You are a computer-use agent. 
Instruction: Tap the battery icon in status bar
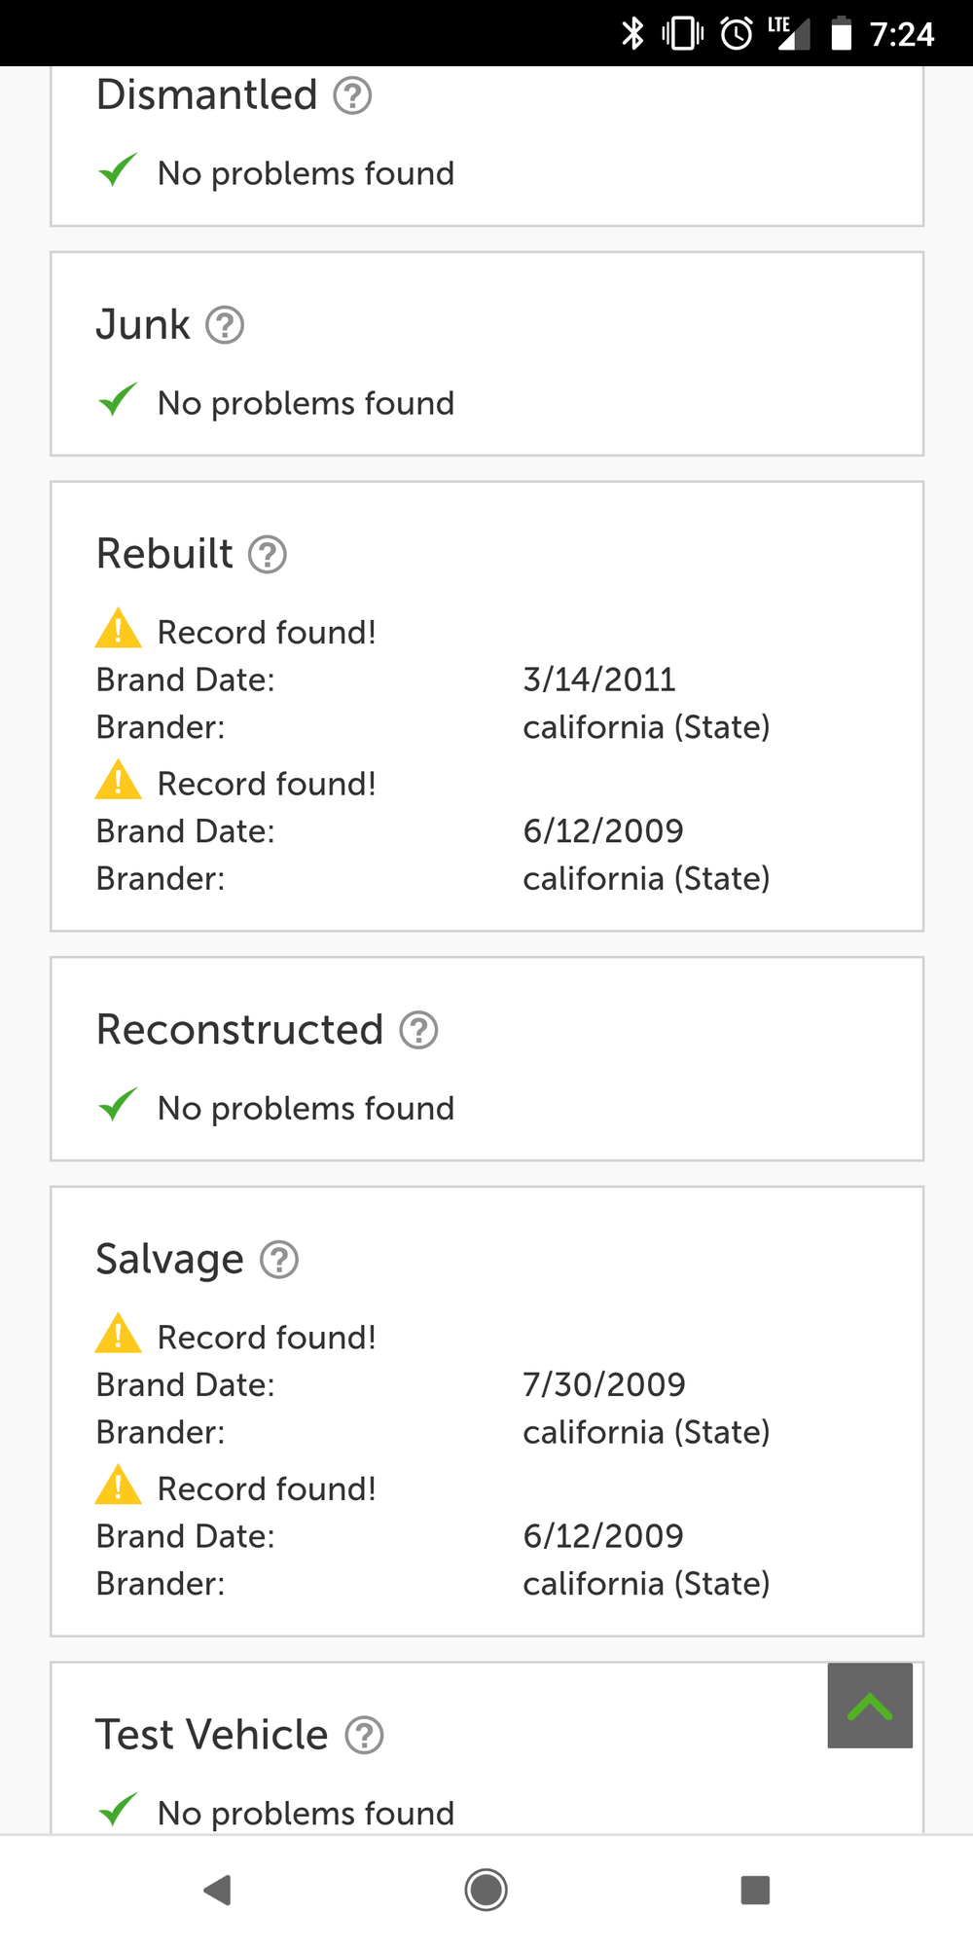pos(842,34)
